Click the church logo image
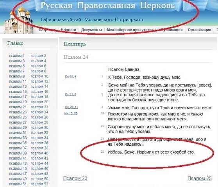218x187 pixels. pos(18,20)
